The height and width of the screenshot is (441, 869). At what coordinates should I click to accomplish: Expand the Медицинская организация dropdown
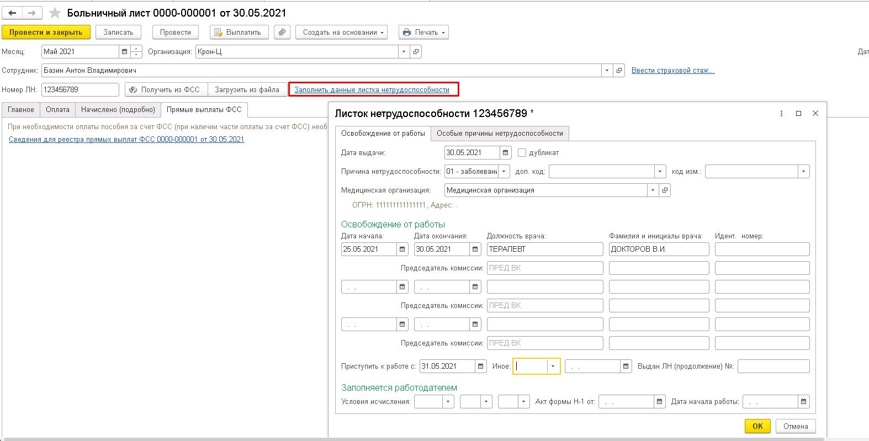click(x=653, y=190)
